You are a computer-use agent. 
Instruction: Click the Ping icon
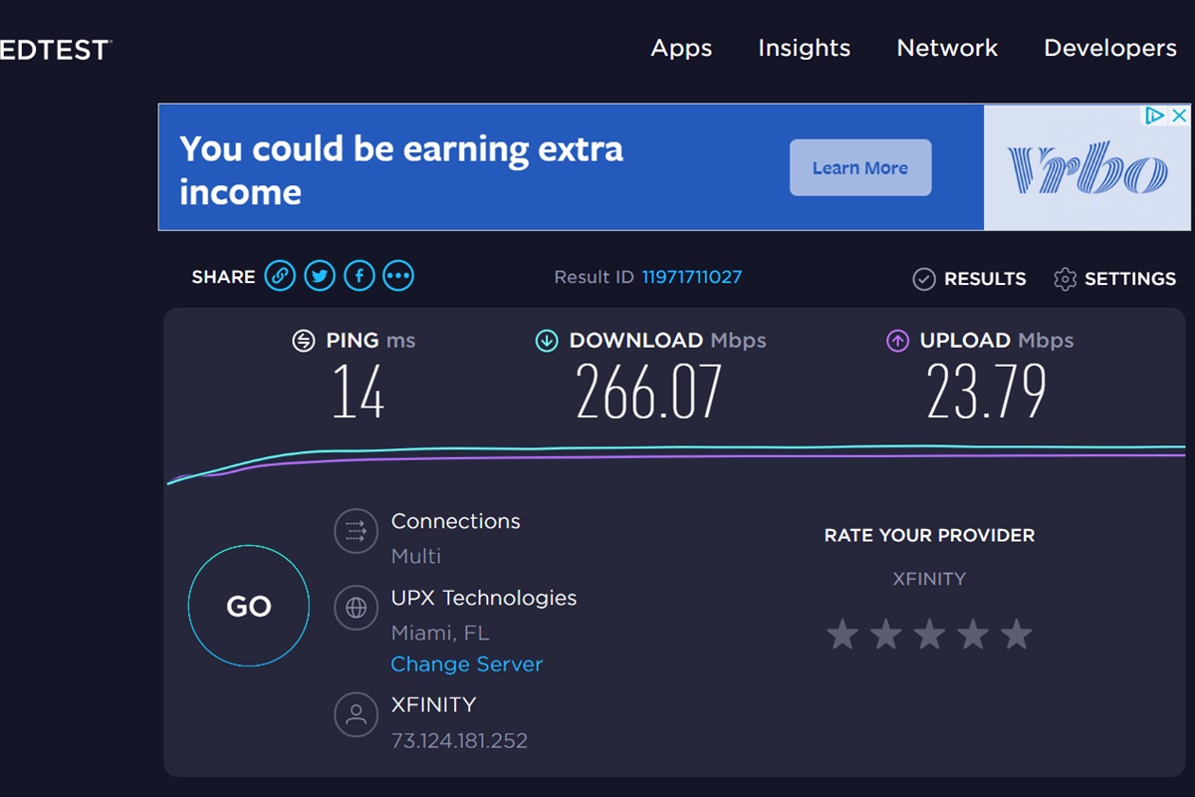click(x=303, y=341)
